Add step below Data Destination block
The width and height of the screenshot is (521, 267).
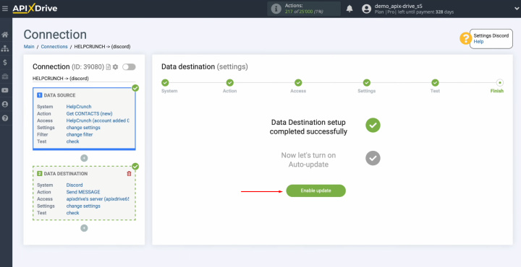click(x=84, y=228)
